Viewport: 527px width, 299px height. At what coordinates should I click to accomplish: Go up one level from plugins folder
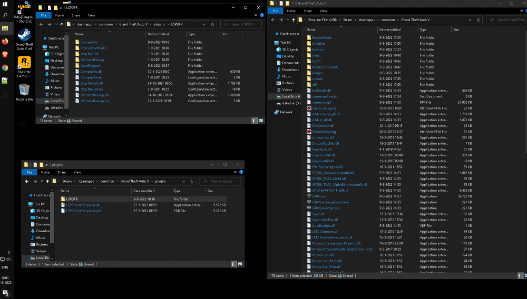[x=47, y=181]
